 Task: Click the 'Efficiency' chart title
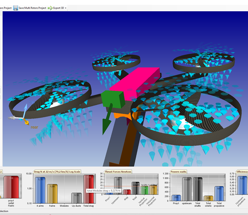coord(242,172)
